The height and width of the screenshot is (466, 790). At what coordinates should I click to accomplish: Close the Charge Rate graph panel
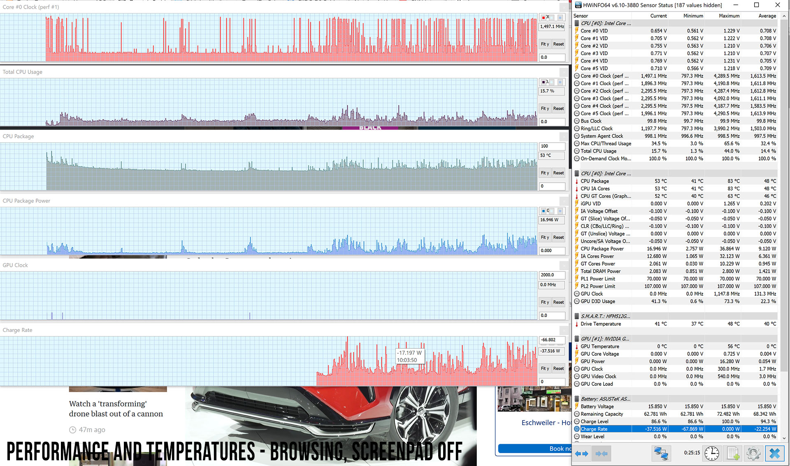564,330
